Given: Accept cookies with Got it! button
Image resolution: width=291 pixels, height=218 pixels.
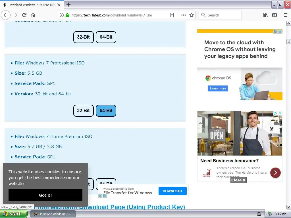Looking at the screenshot, I should (45, 195).
